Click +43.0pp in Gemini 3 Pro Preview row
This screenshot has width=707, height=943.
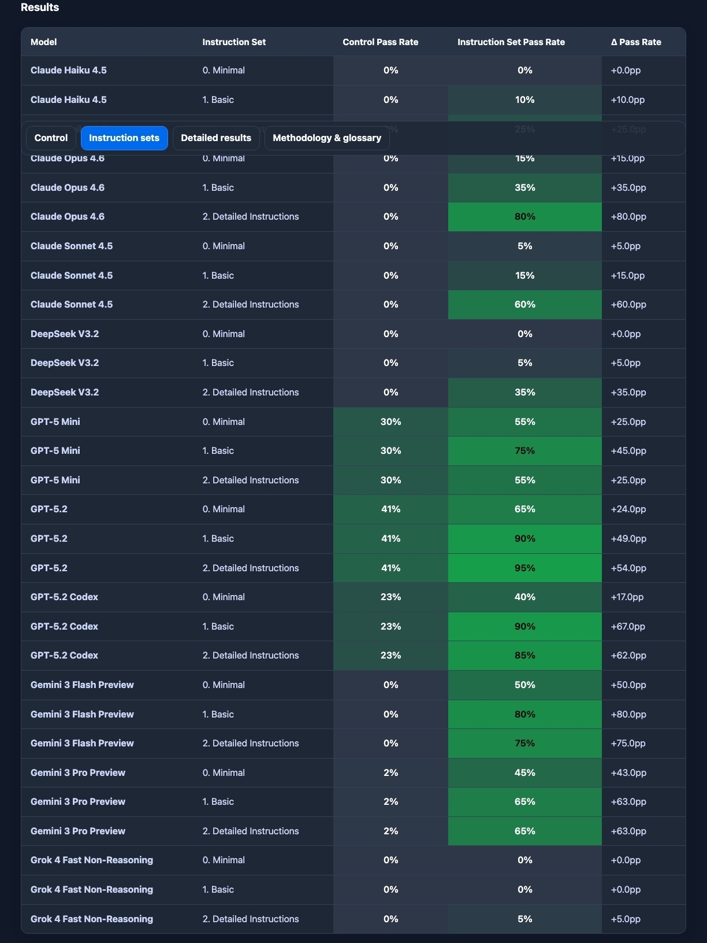(628, 773)
